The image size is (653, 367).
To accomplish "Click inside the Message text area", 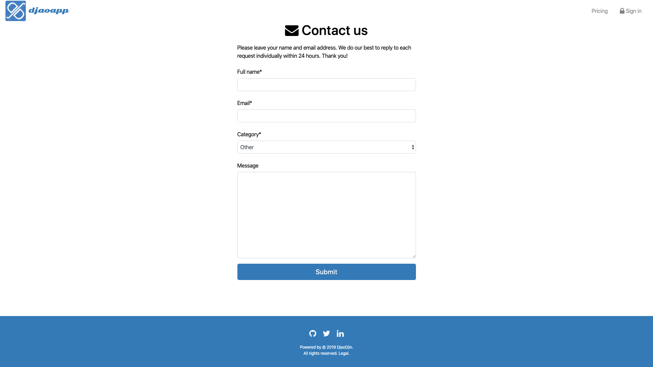I will [x=326, y=215].
